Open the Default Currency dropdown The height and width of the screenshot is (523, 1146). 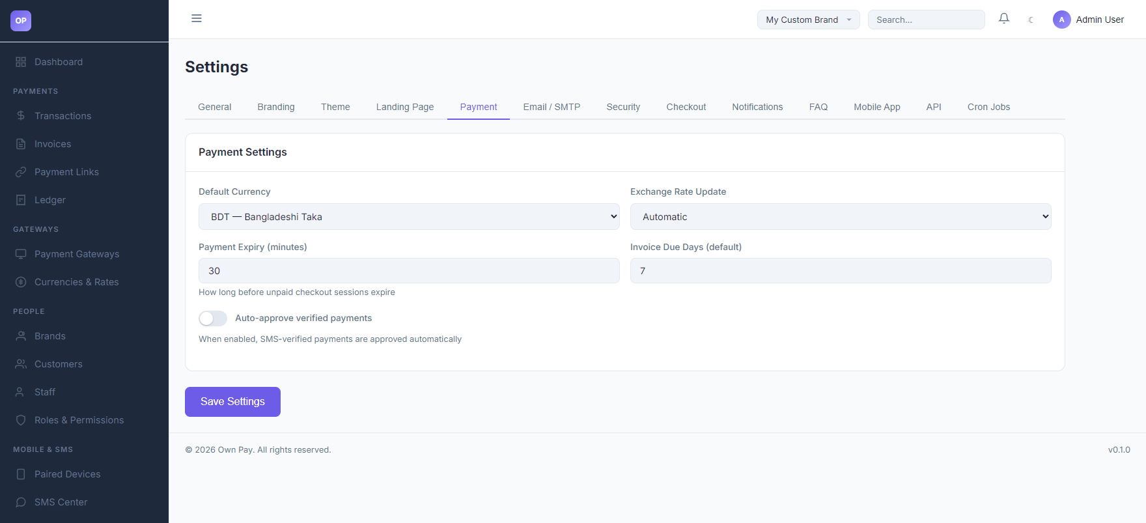pos(409,216)
